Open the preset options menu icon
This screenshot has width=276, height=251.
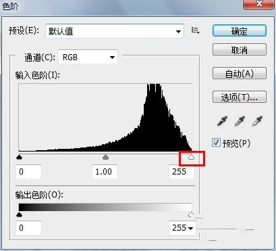[195, 30]
